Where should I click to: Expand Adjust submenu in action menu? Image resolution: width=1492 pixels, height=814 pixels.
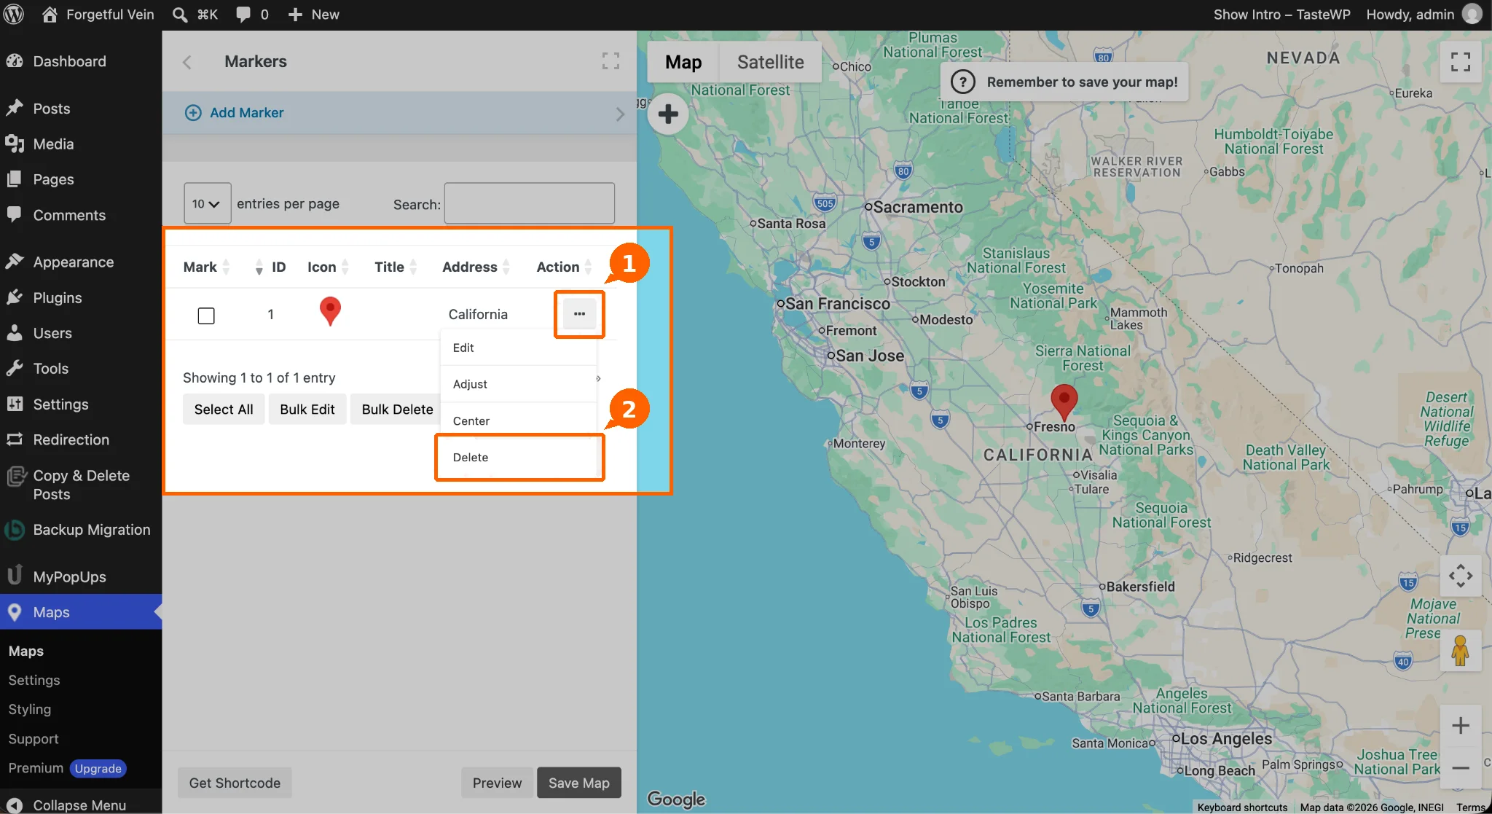[x=519, y=384]
